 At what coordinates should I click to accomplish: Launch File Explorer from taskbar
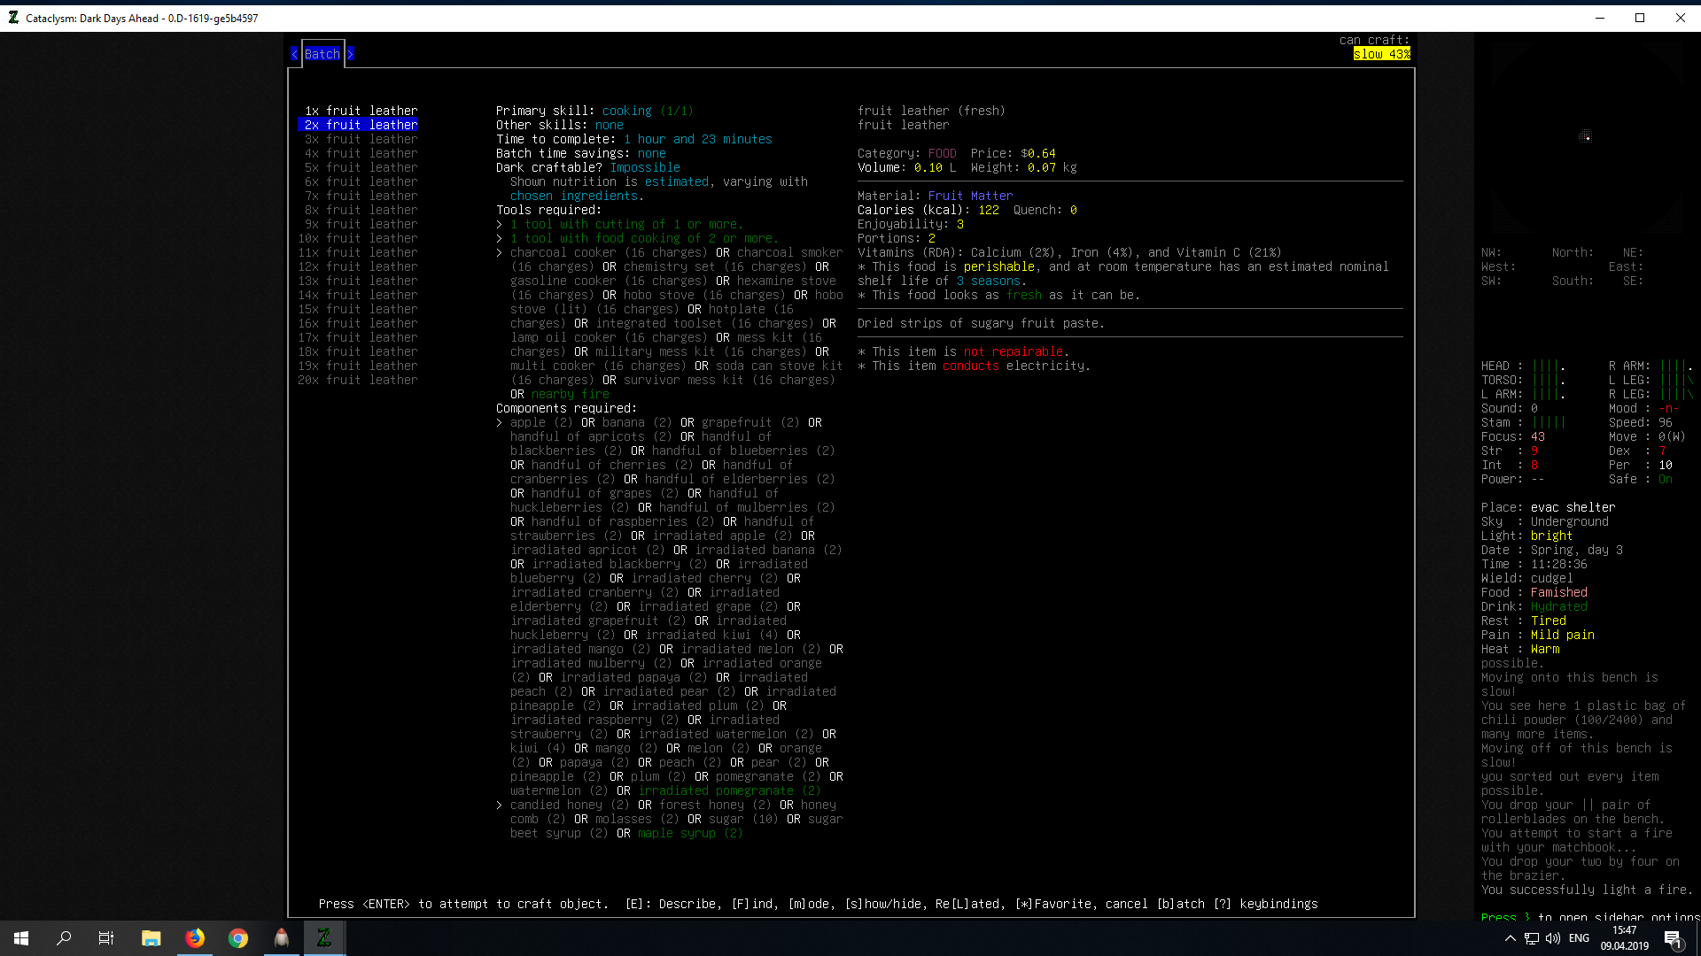[x=151, y=938]
